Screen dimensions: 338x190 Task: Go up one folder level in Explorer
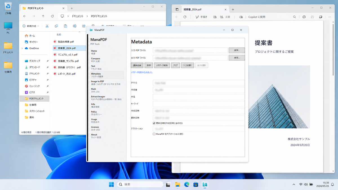pos(43,16)
